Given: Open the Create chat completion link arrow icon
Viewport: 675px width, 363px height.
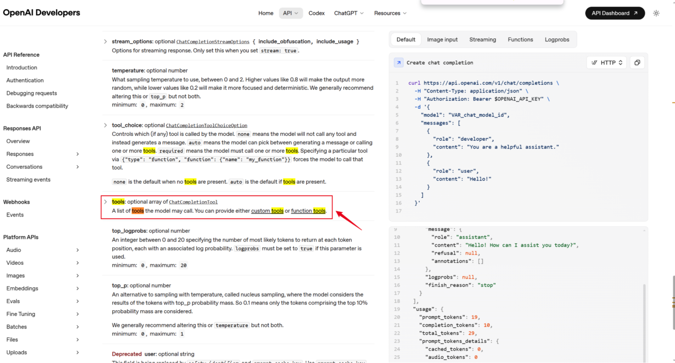Looking at the screenshot, I should tap(399, 62).
